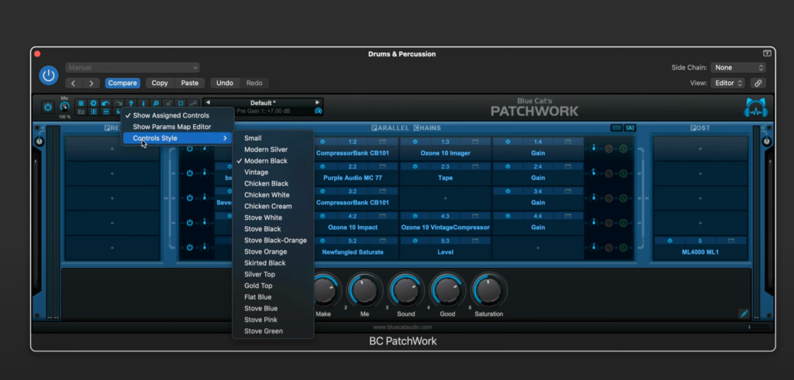
Task: Bypass the CompressorBank CB101 plugin in slot 1:2
Action: (322, 142)
